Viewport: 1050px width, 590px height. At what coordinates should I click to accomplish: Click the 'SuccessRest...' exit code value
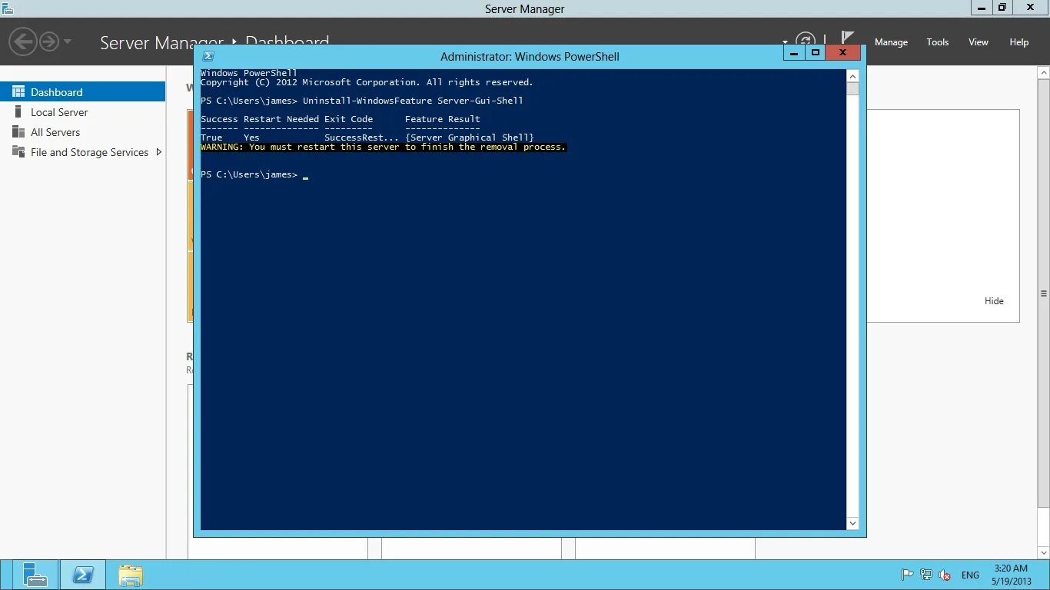(362, 138)
